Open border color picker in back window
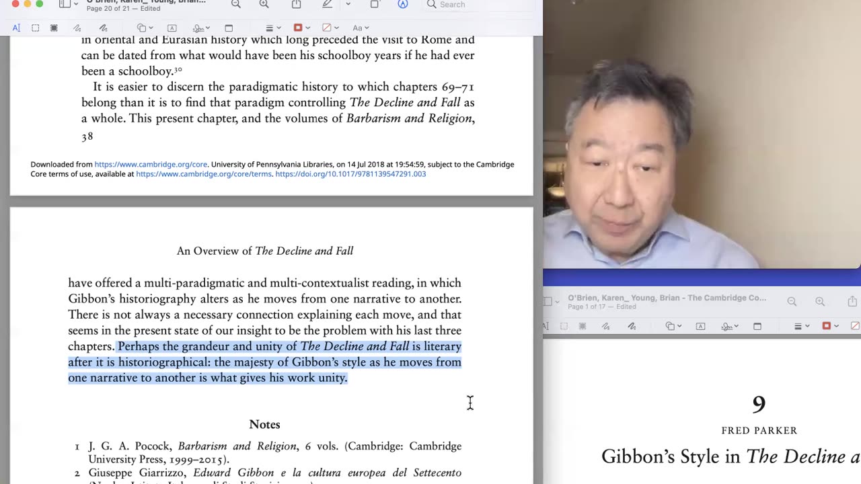Screen dimensions: 861x484 tap(830, 326)
